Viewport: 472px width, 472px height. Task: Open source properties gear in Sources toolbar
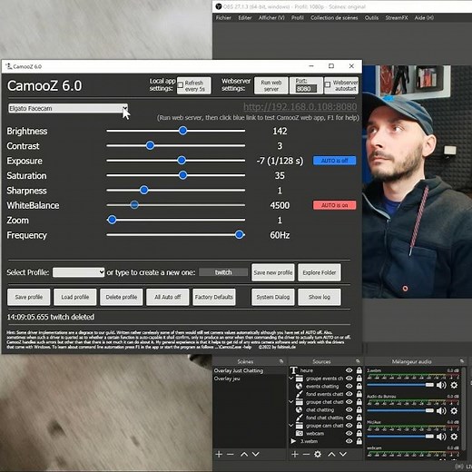[318, 454]
